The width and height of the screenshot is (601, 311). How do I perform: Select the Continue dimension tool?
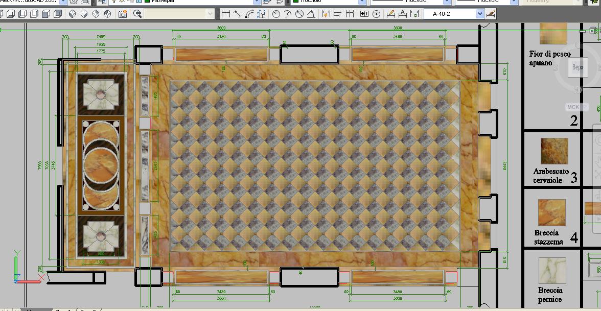[x=350, y=14]
